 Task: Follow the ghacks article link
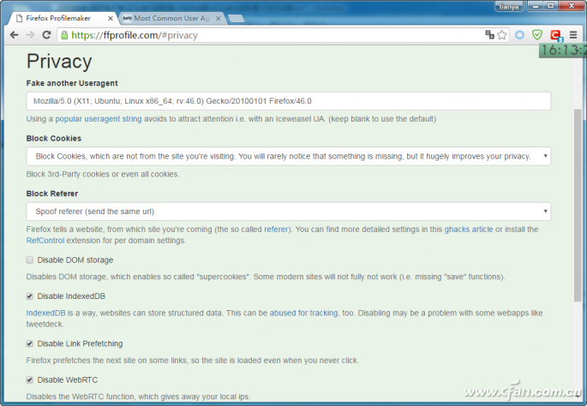coord(469,230)
